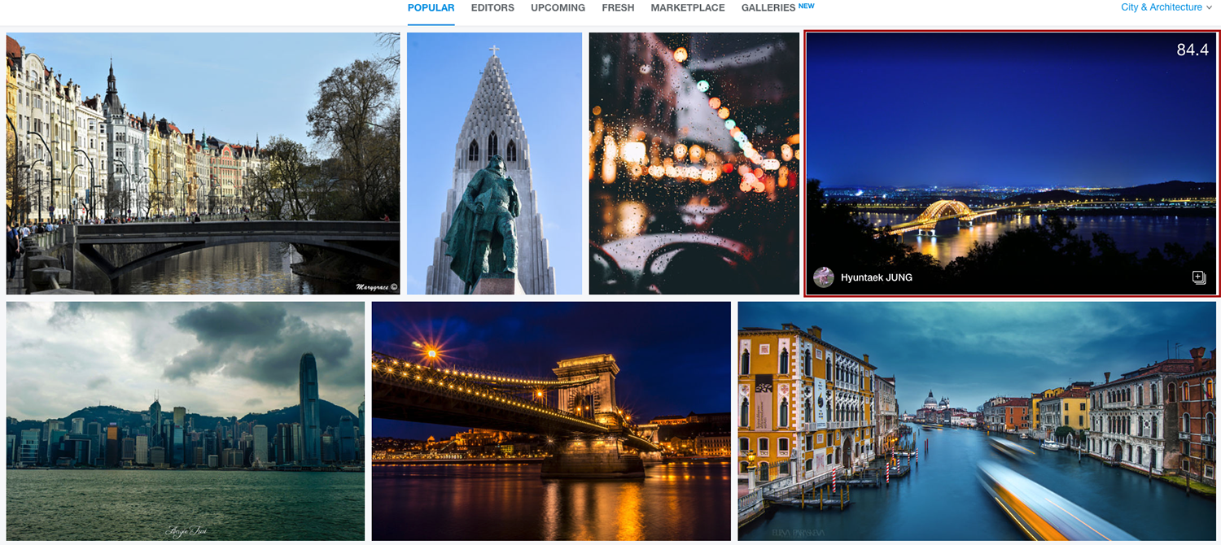View the lit chain bridge night photo

pos(551,421)
